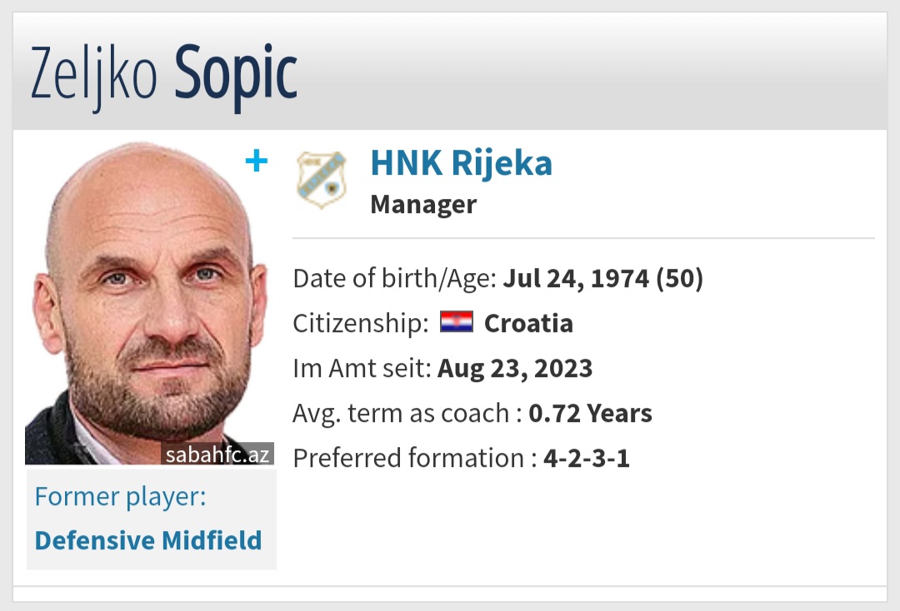Click the Manager role label
This screenshot has height=611, width=900.
[423, 204]
